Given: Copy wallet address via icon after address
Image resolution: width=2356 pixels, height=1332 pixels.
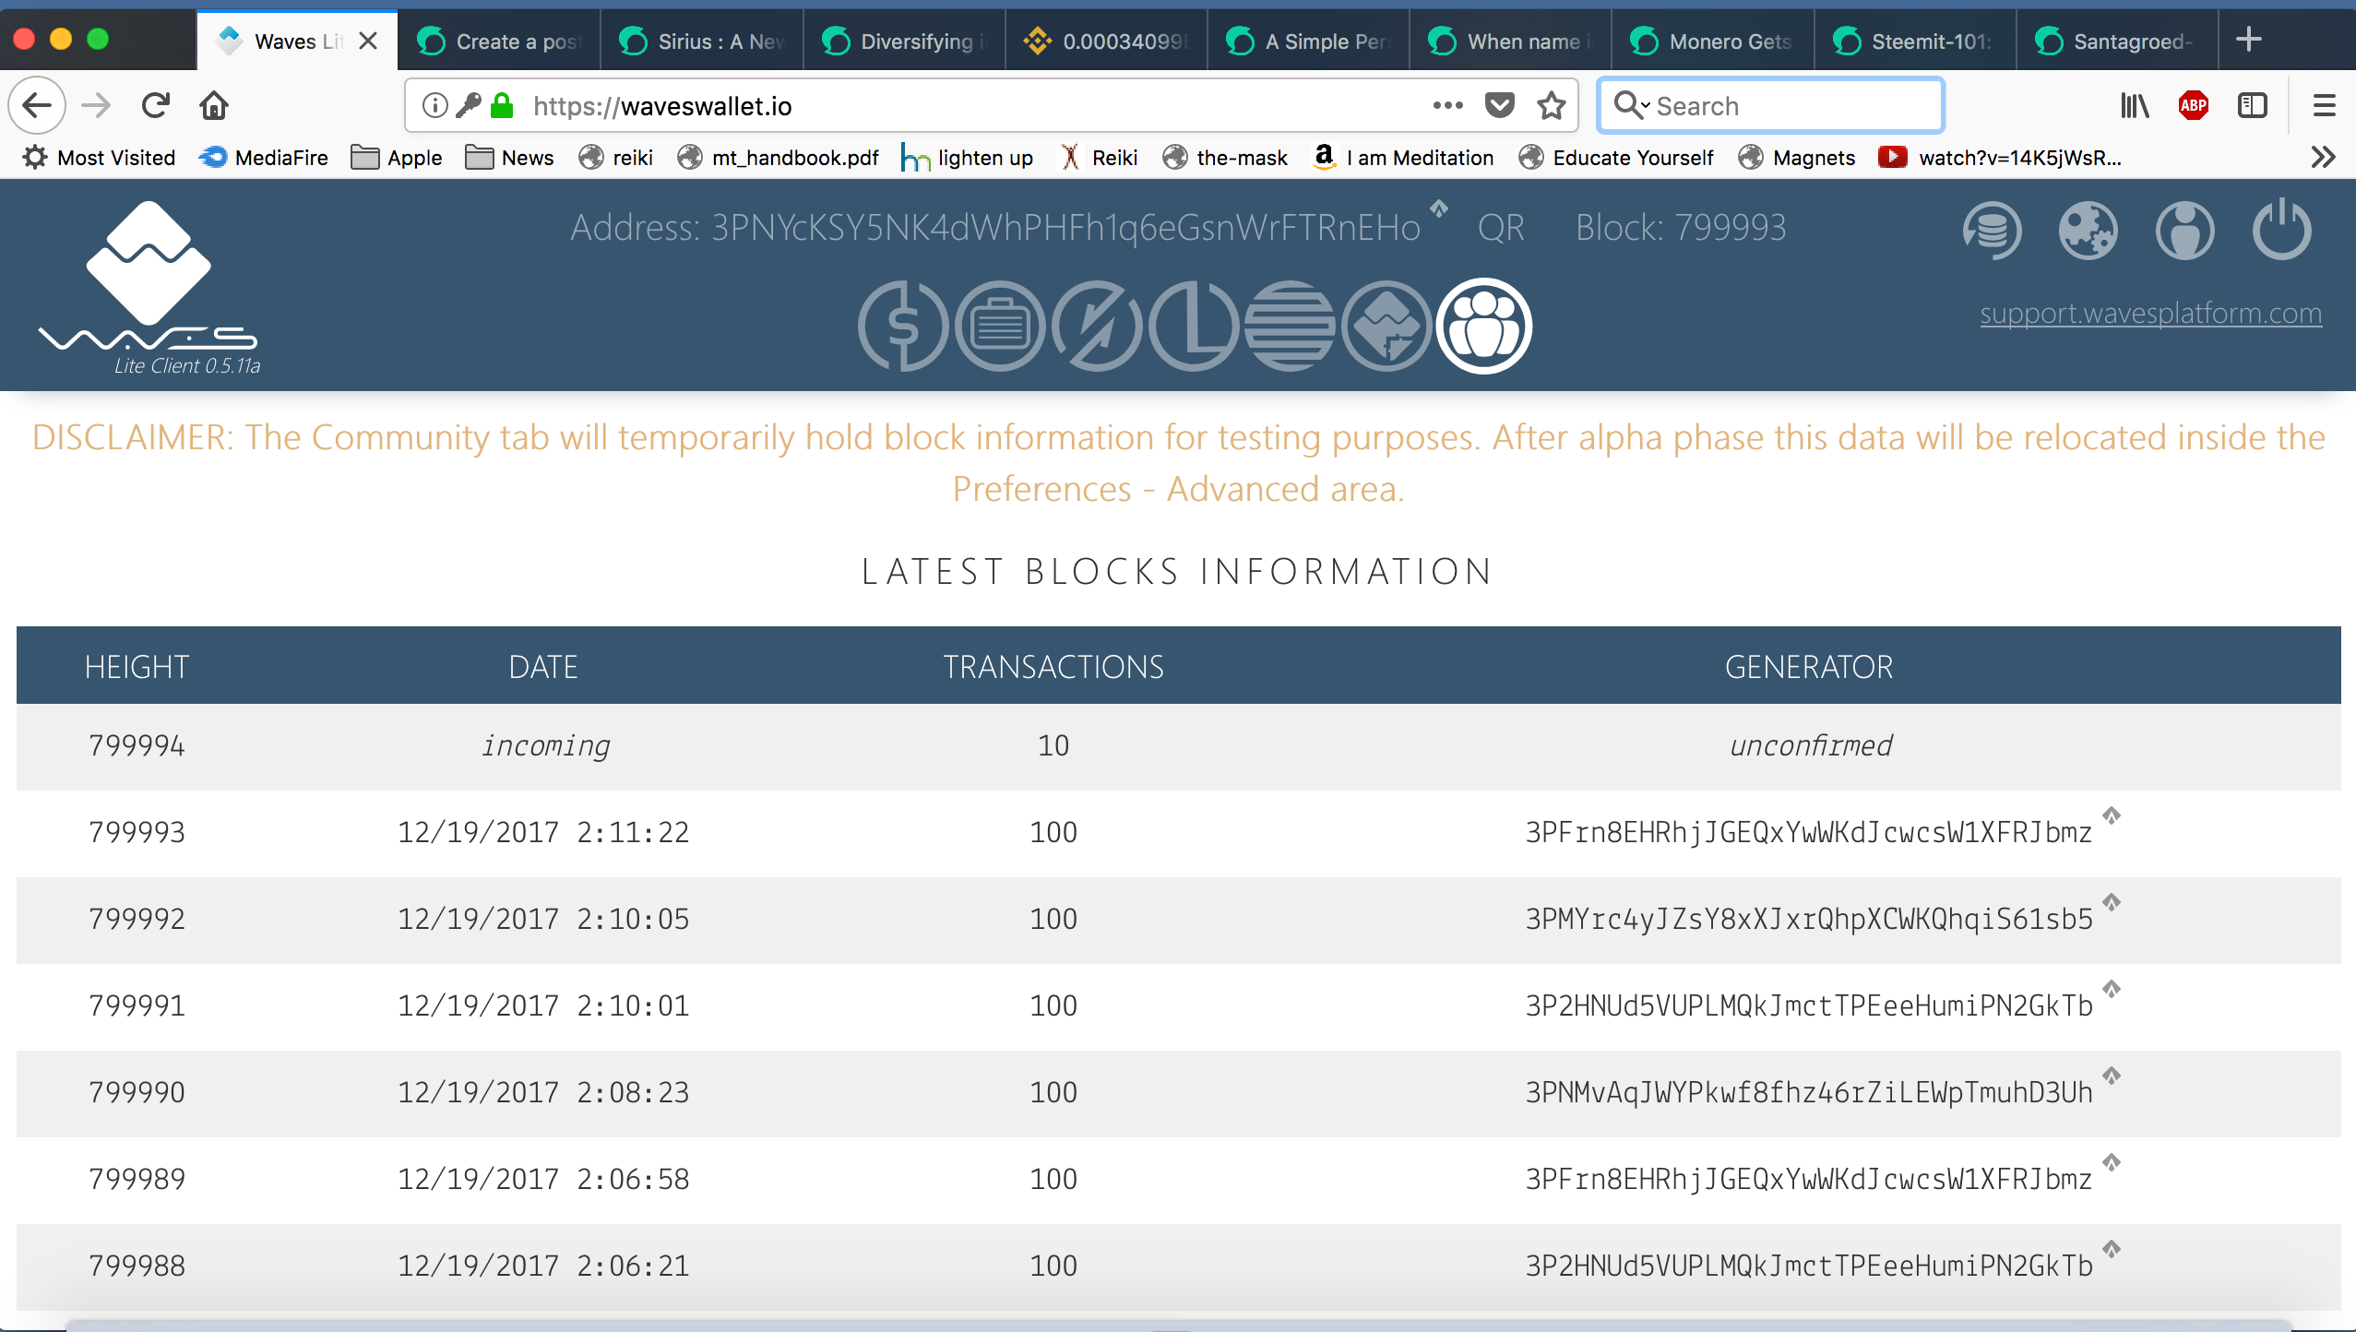Looking at the screenshot, I should [1439, 208].
